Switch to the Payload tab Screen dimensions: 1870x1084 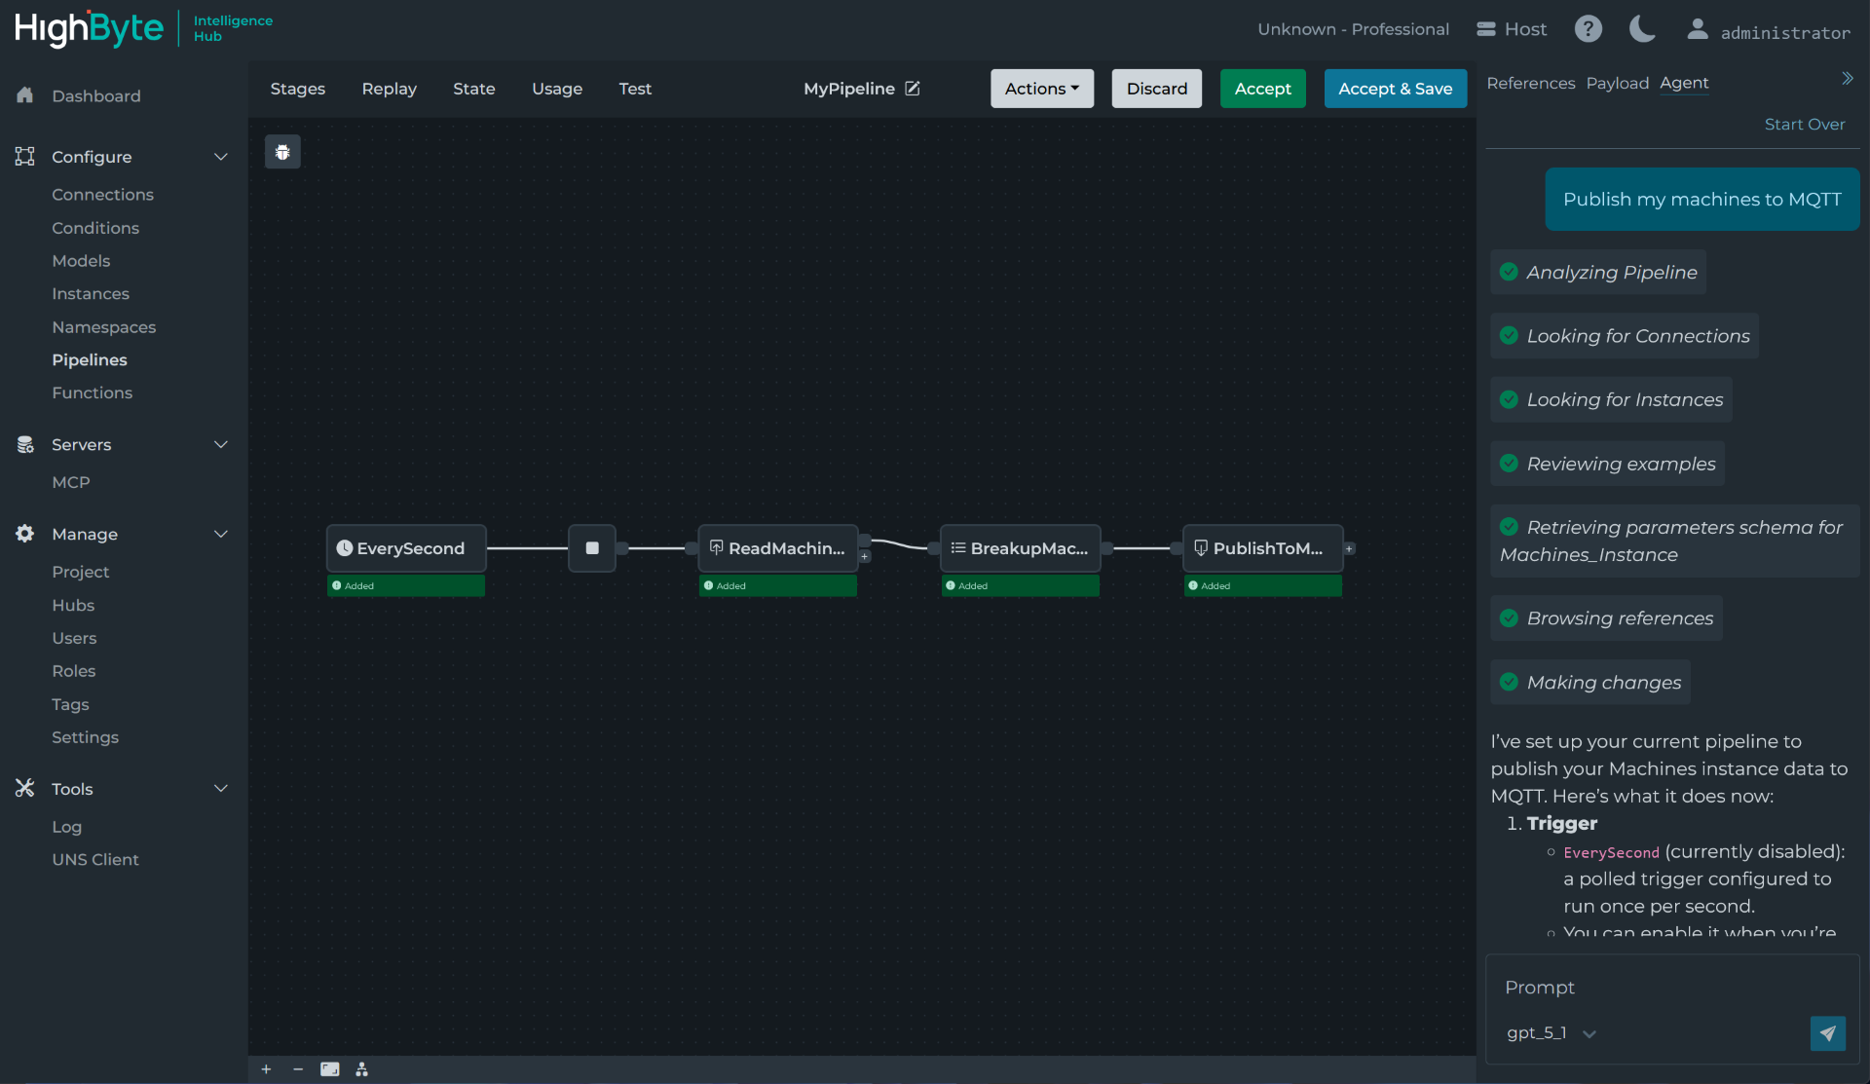pyautogui.click(x=1617, y=84)
